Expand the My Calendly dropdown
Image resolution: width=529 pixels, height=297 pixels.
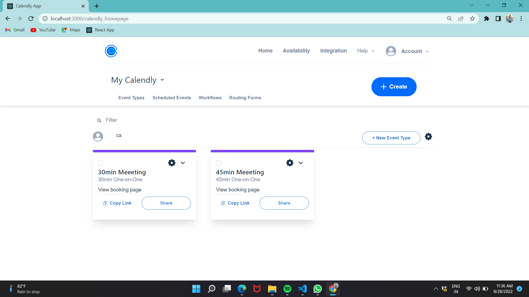coord(162,80)
